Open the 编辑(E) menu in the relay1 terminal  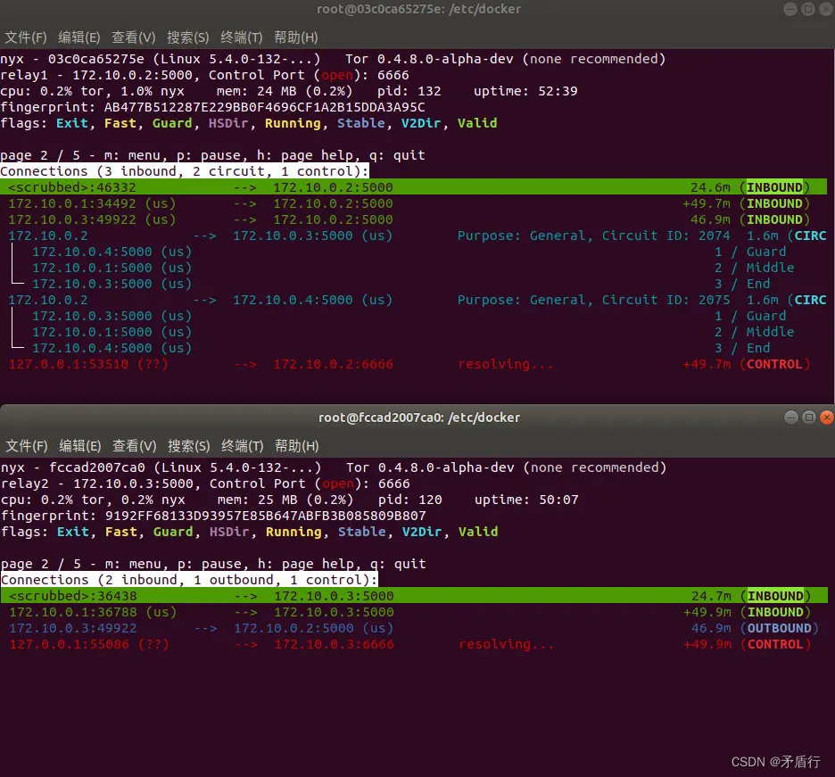tap(79, 37)
